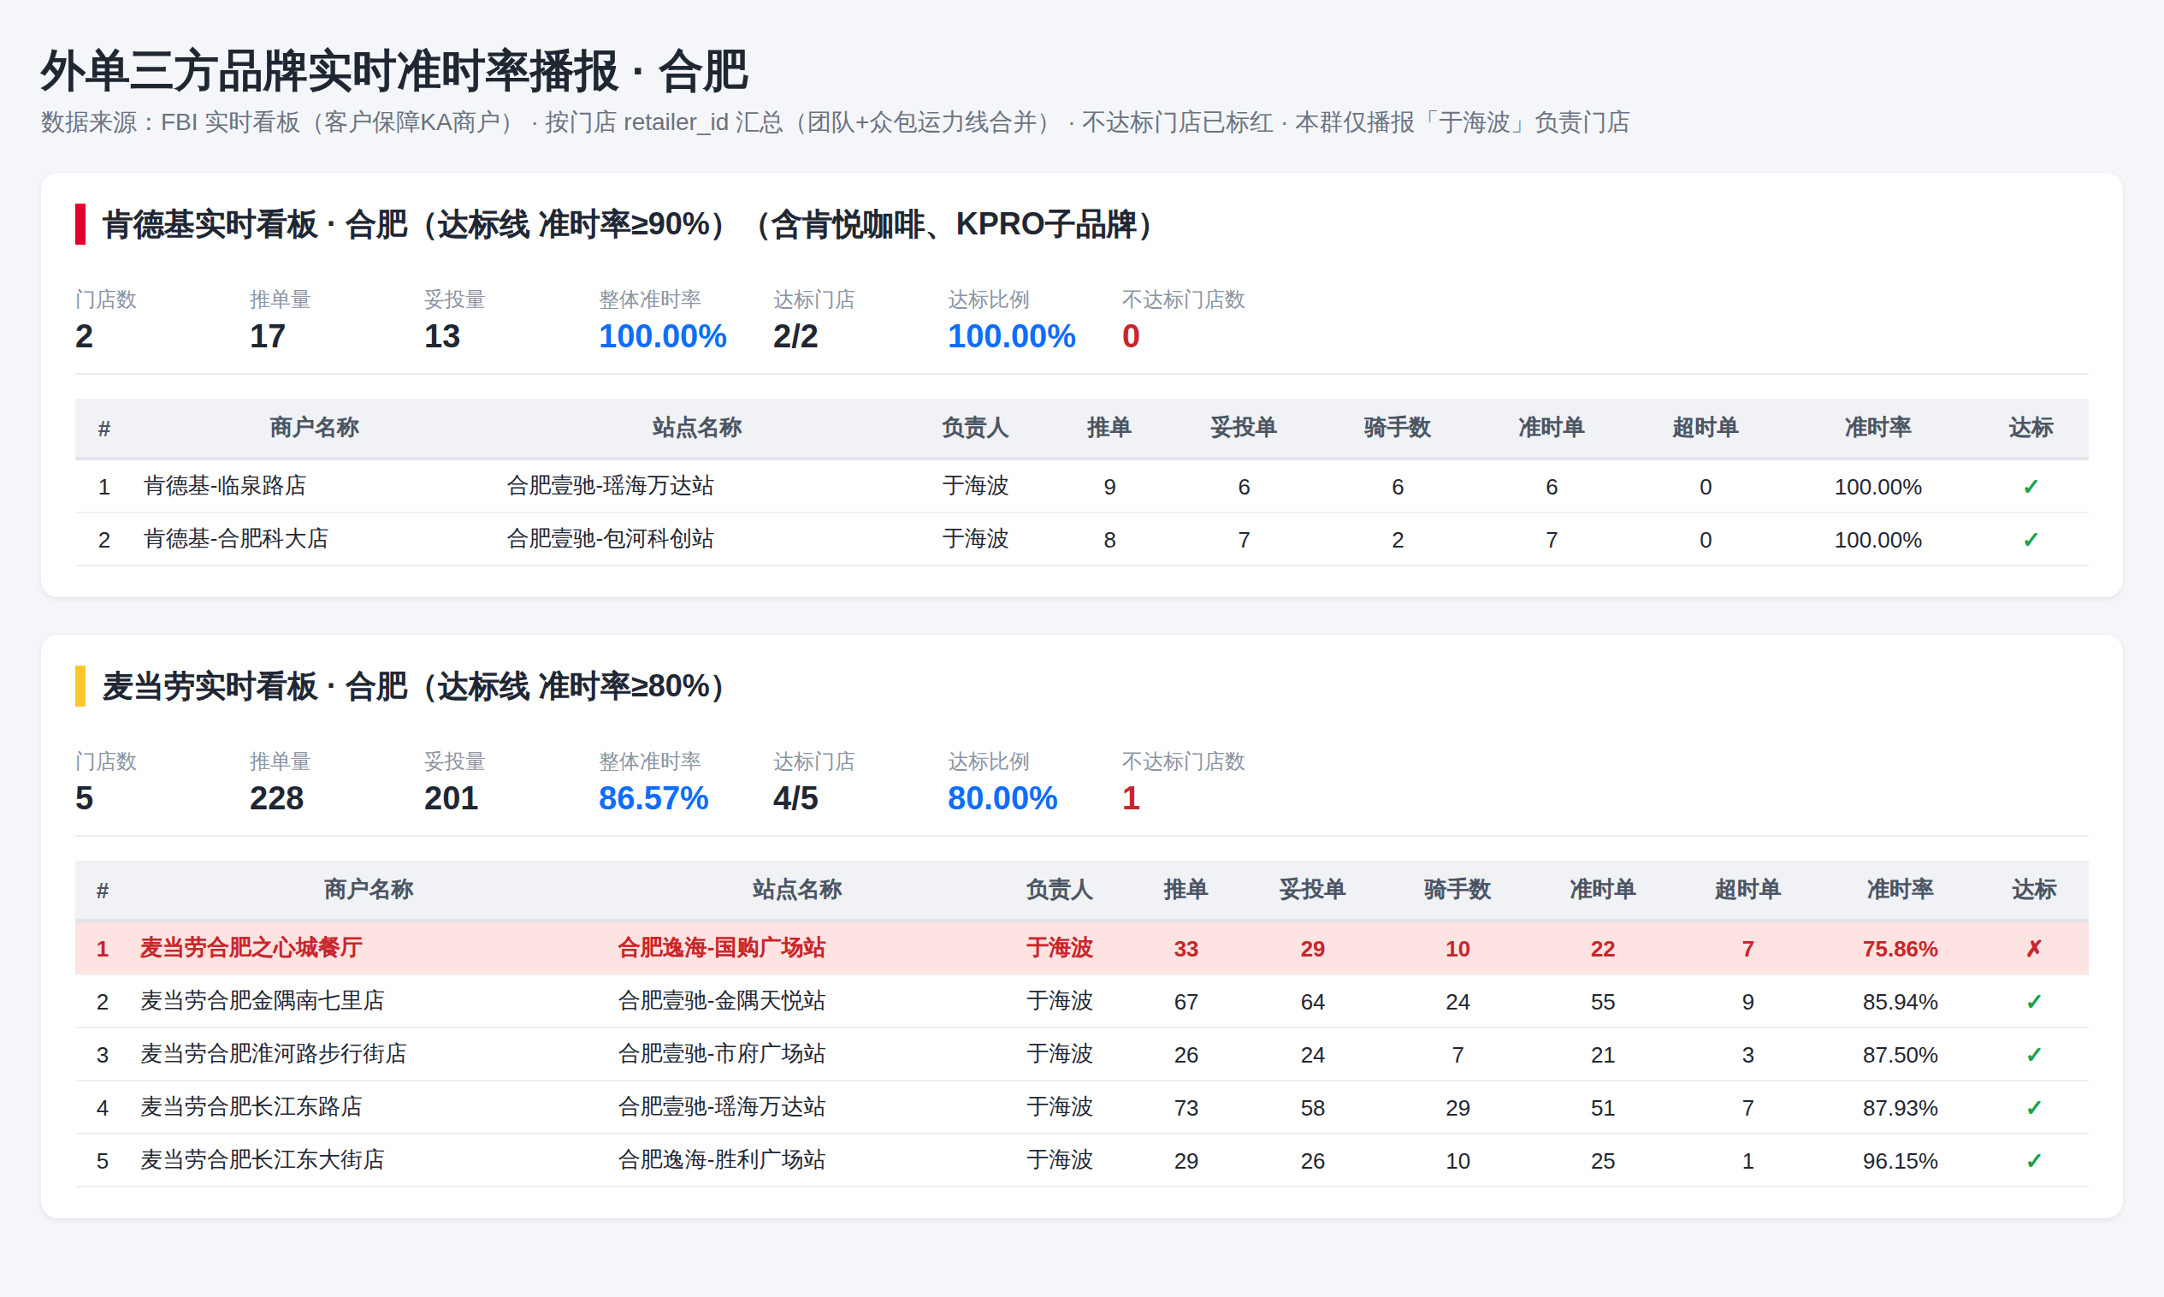Click 准时率 header in KFC table
This screenshot has height=1297, width=2164.
click(x=1877, y=428)
